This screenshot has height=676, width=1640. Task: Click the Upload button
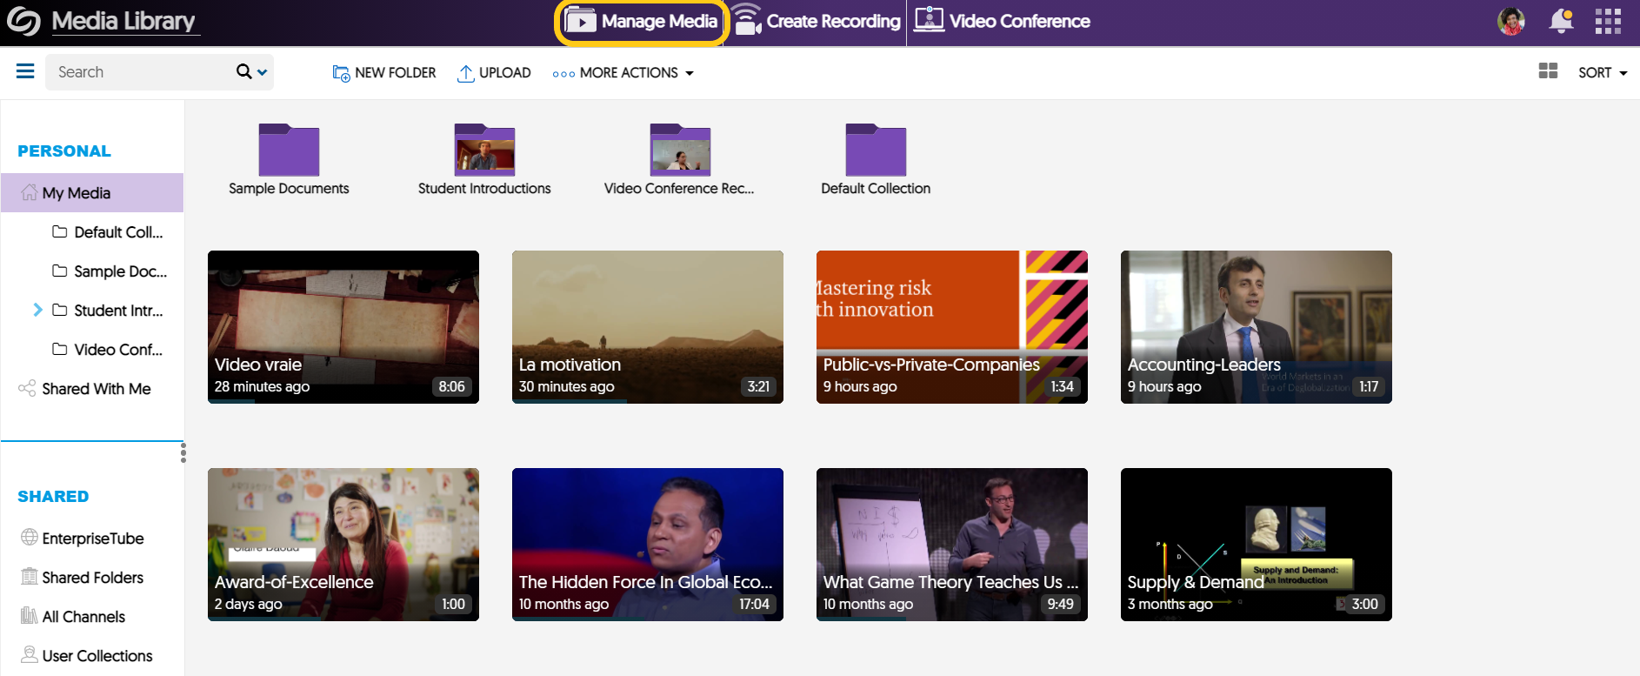pos(494,73)
